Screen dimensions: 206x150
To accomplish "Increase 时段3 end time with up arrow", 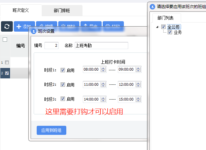I will tap(138, 98).
